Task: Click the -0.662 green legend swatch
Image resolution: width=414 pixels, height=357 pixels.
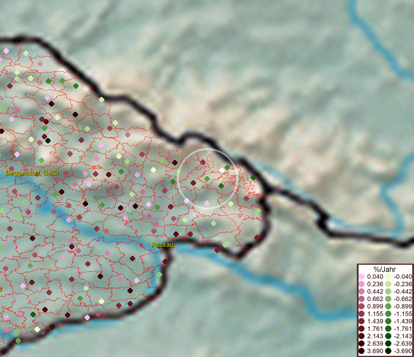Action: [388, 299]
